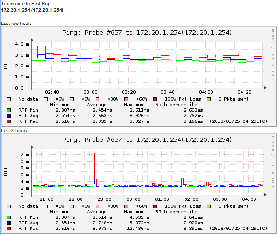Screen dimensions: 279x235
Task: Click blue RTT Avg swatch in two-hour graph
Action: [9, 116]
